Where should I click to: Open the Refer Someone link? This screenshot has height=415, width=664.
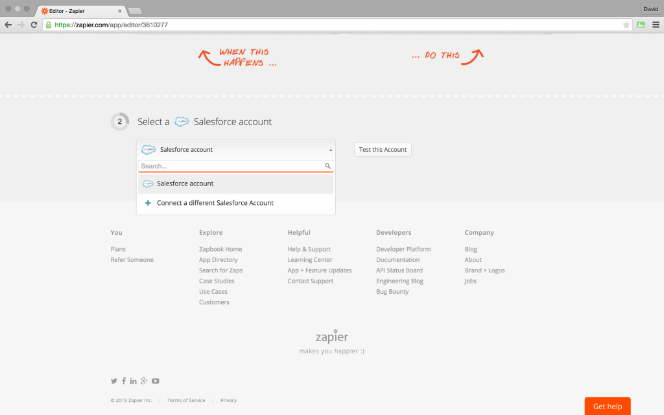[x=132, y=259]
